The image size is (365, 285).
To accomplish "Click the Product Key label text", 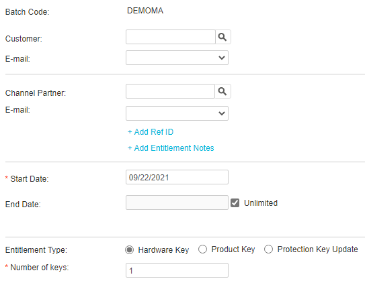I will click(x=233, y=249).
